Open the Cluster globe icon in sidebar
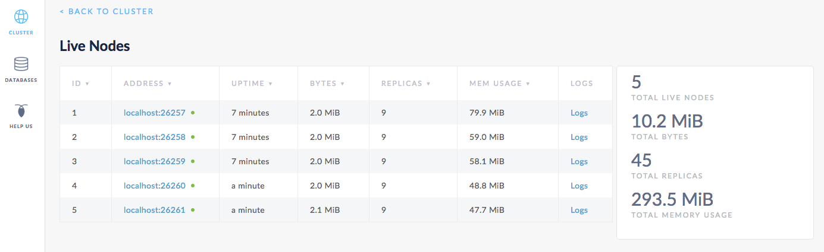The width and height of the screenshot is (824, 252). [21, 17]
